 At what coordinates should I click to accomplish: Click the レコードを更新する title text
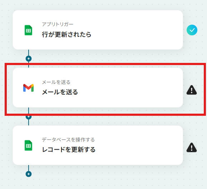click(x=69, y=150)
